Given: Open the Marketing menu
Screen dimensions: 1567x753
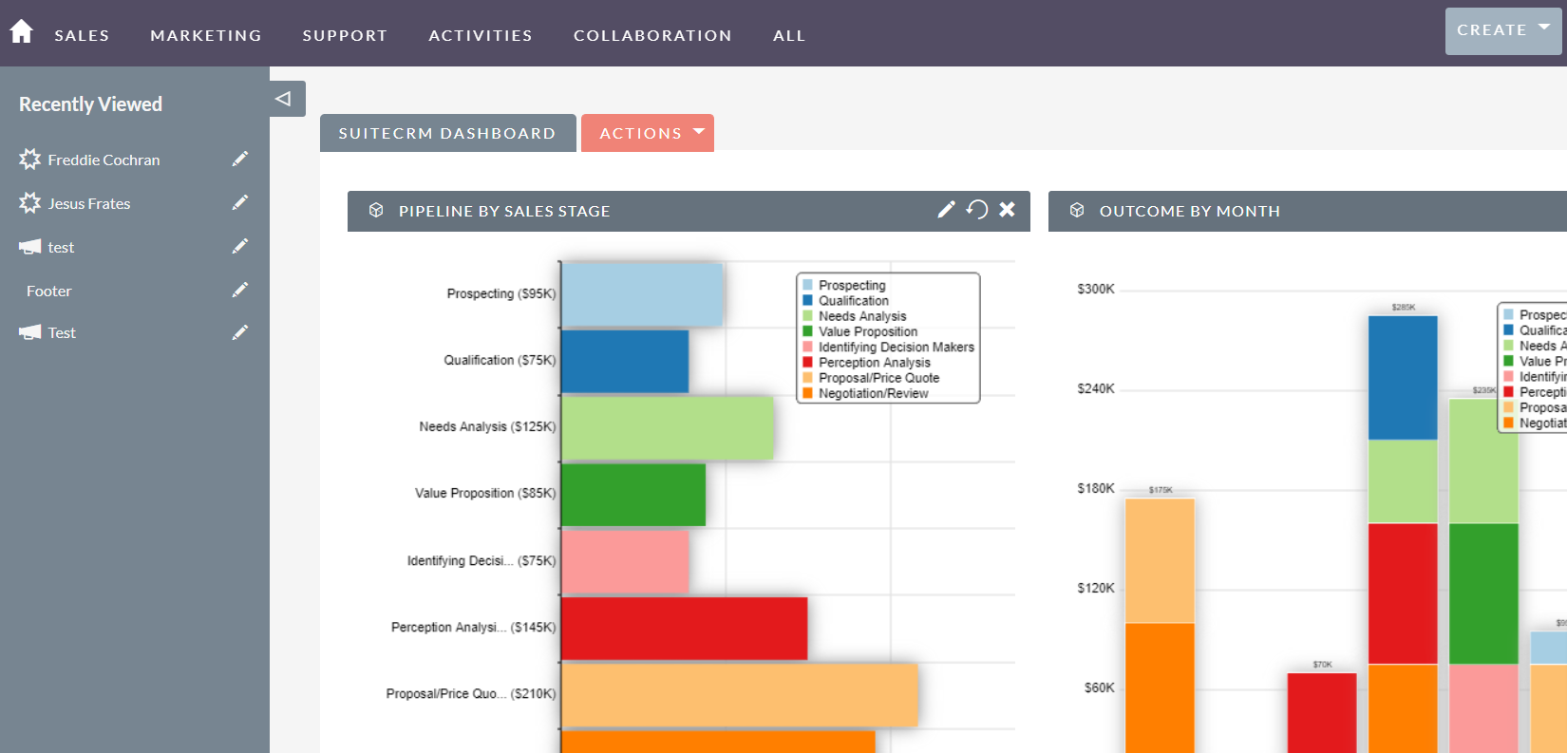Looking at the screenshot, I should (x=206, y=35).
